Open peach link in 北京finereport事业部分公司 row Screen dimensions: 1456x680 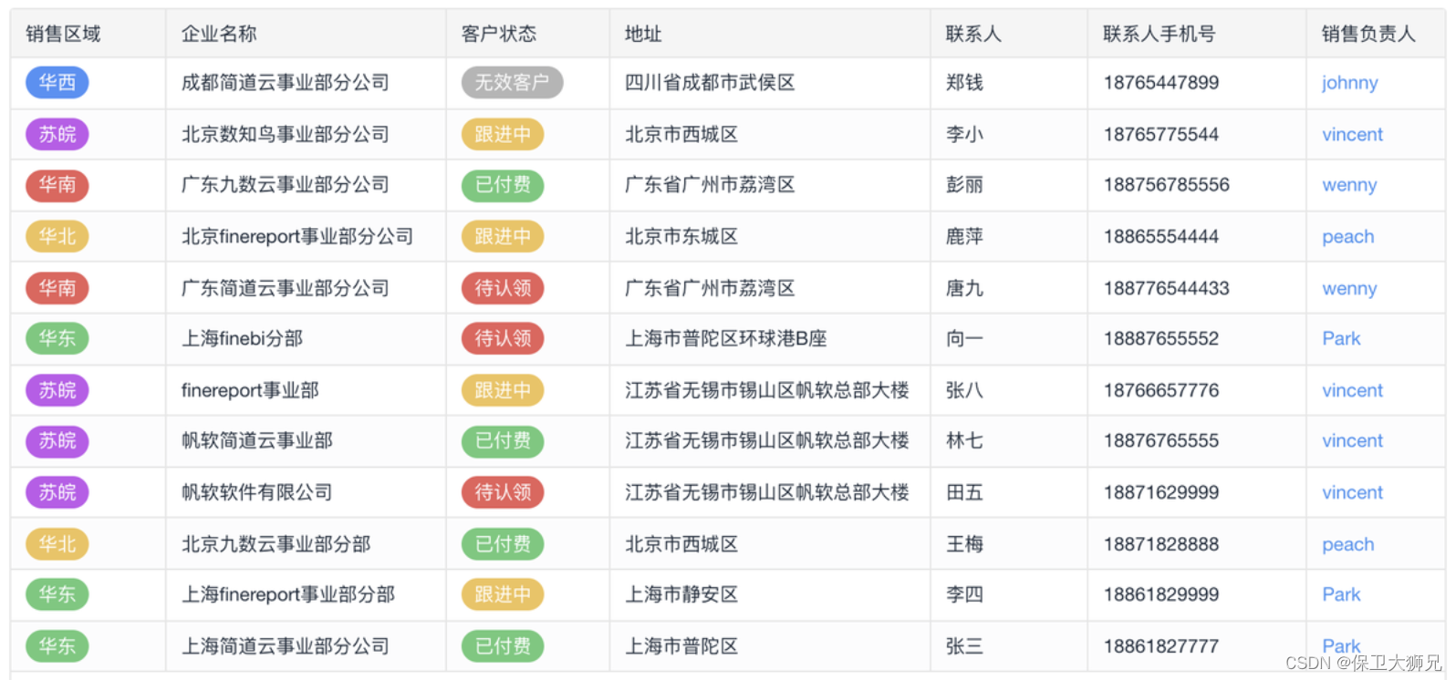[1347, 237]
